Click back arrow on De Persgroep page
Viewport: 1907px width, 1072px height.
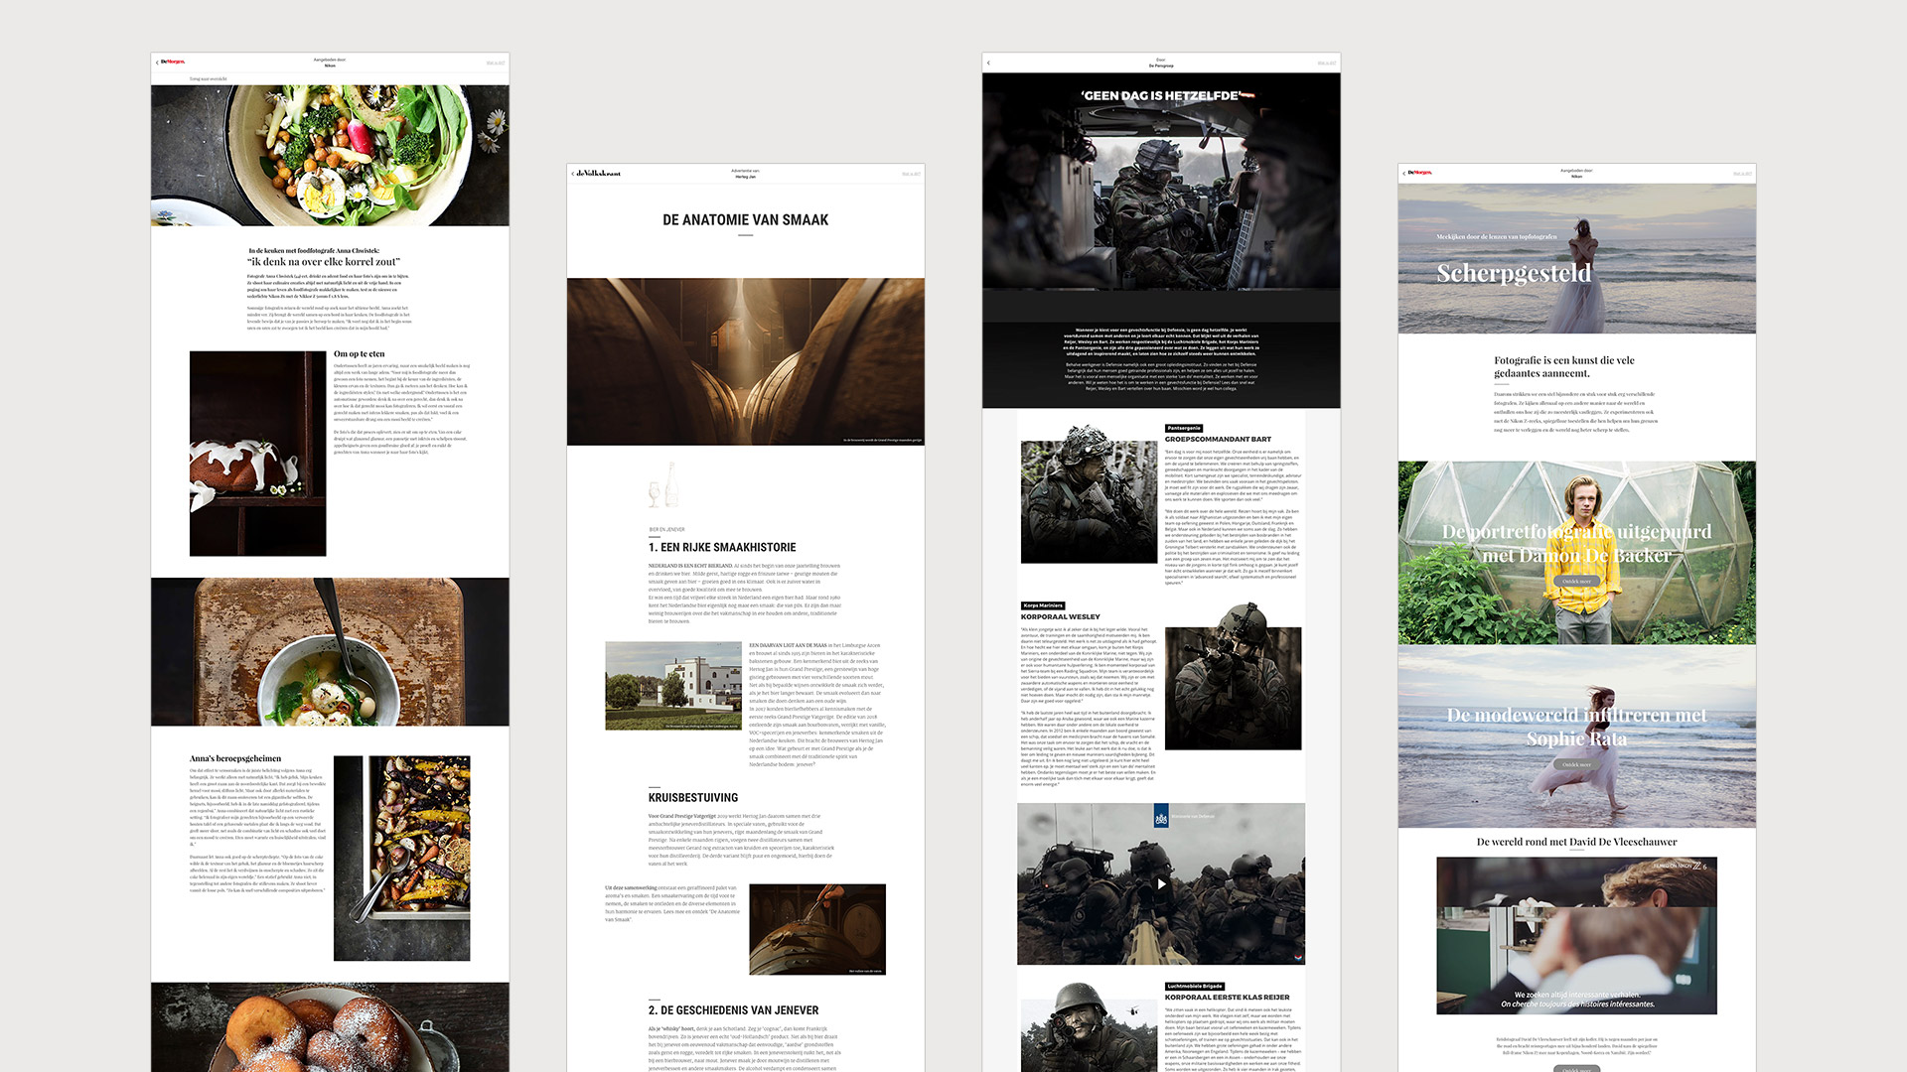tap(988, 63)
